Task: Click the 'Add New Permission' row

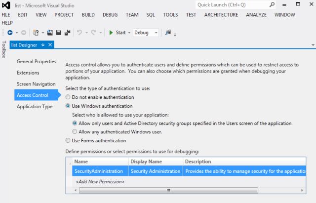Action: coord(100,182)
